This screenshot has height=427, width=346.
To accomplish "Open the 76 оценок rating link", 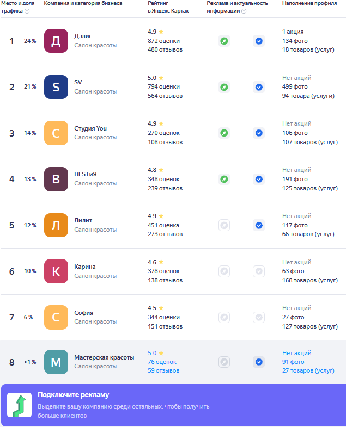I will [162, 362].
